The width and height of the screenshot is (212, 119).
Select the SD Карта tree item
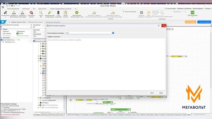45,103
